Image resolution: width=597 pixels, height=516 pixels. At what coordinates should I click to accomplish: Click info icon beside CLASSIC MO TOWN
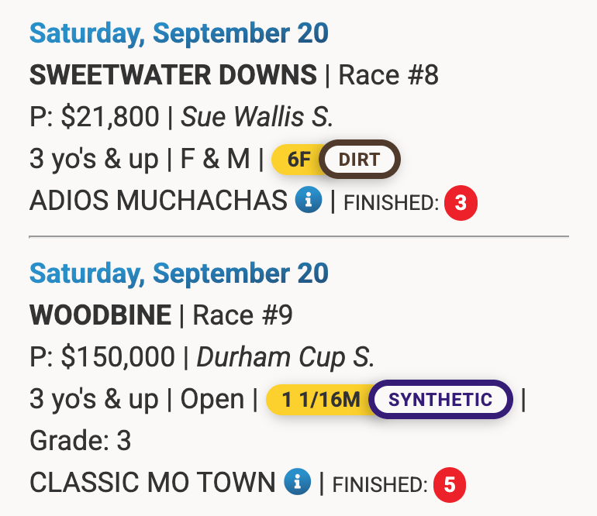tap(296, 482)
